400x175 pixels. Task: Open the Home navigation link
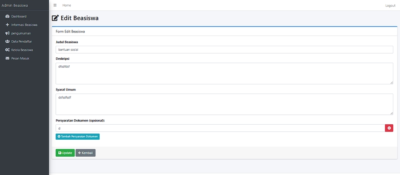(67, 5)
